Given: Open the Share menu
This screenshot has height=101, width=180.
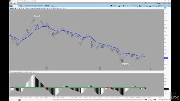Looking at the screenshot, I should (113, 6).
